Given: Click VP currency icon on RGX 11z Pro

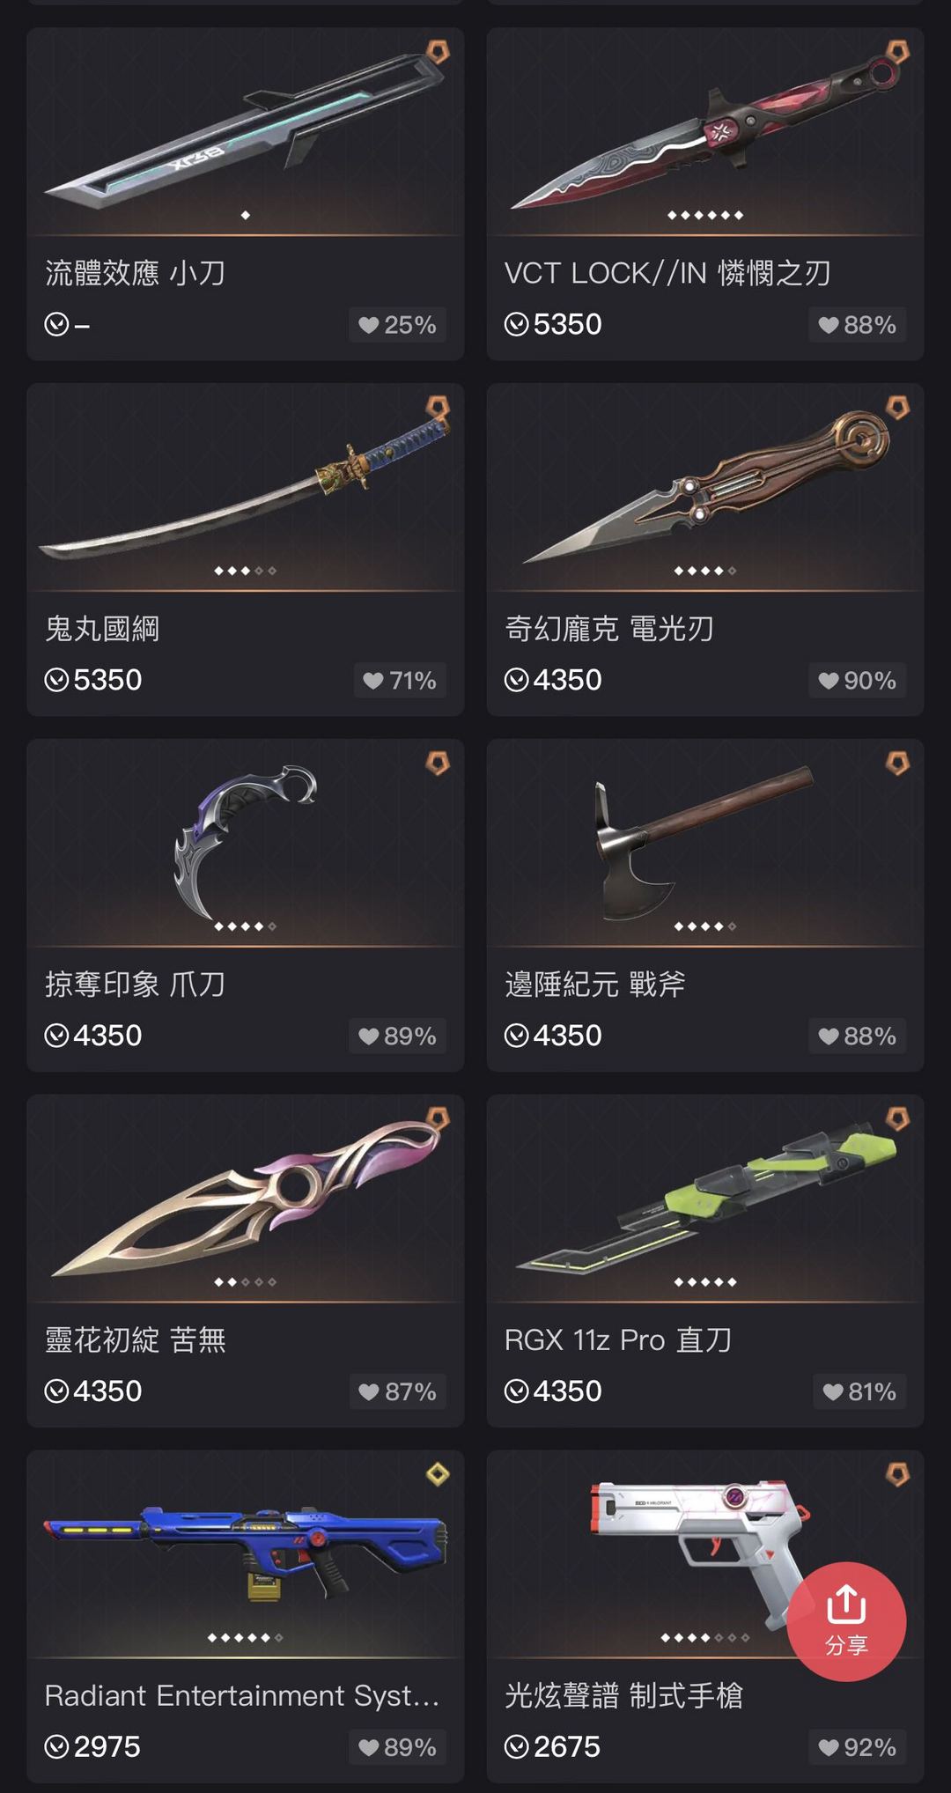Looking at the screenshot, I should (x=516, y=1391).
